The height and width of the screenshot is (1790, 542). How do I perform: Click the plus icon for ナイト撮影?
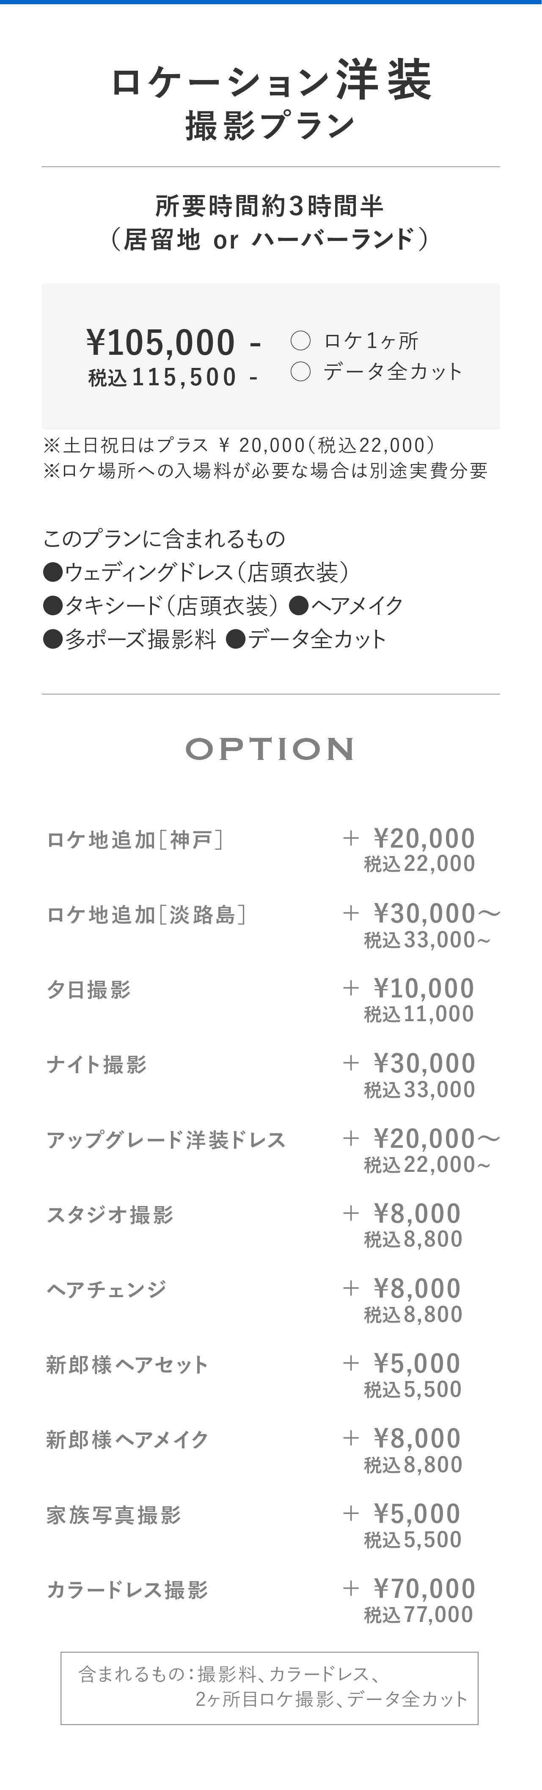(x=351, y=1063)
